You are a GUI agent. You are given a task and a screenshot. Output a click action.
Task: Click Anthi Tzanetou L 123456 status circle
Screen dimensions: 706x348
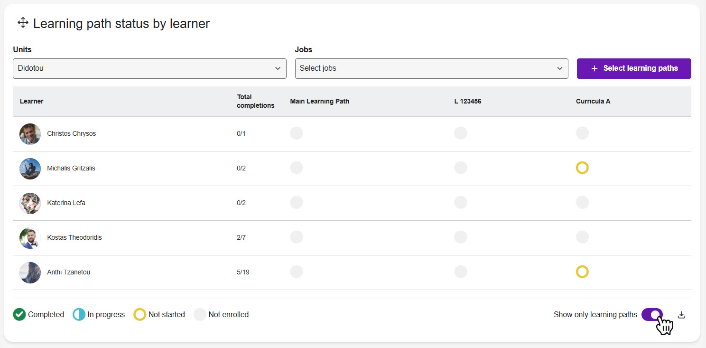(461, 272)
